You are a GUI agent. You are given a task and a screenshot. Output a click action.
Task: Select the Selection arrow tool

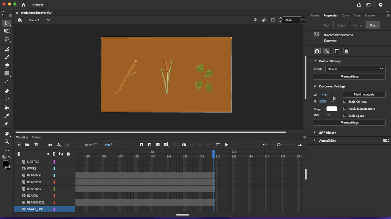[7, 23]
